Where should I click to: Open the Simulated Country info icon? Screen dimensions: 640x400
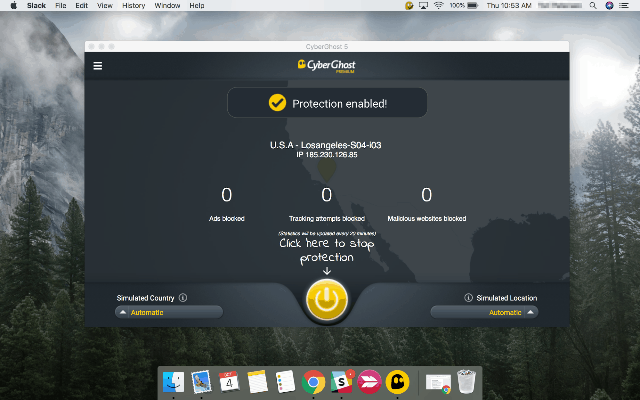point(183,298)
